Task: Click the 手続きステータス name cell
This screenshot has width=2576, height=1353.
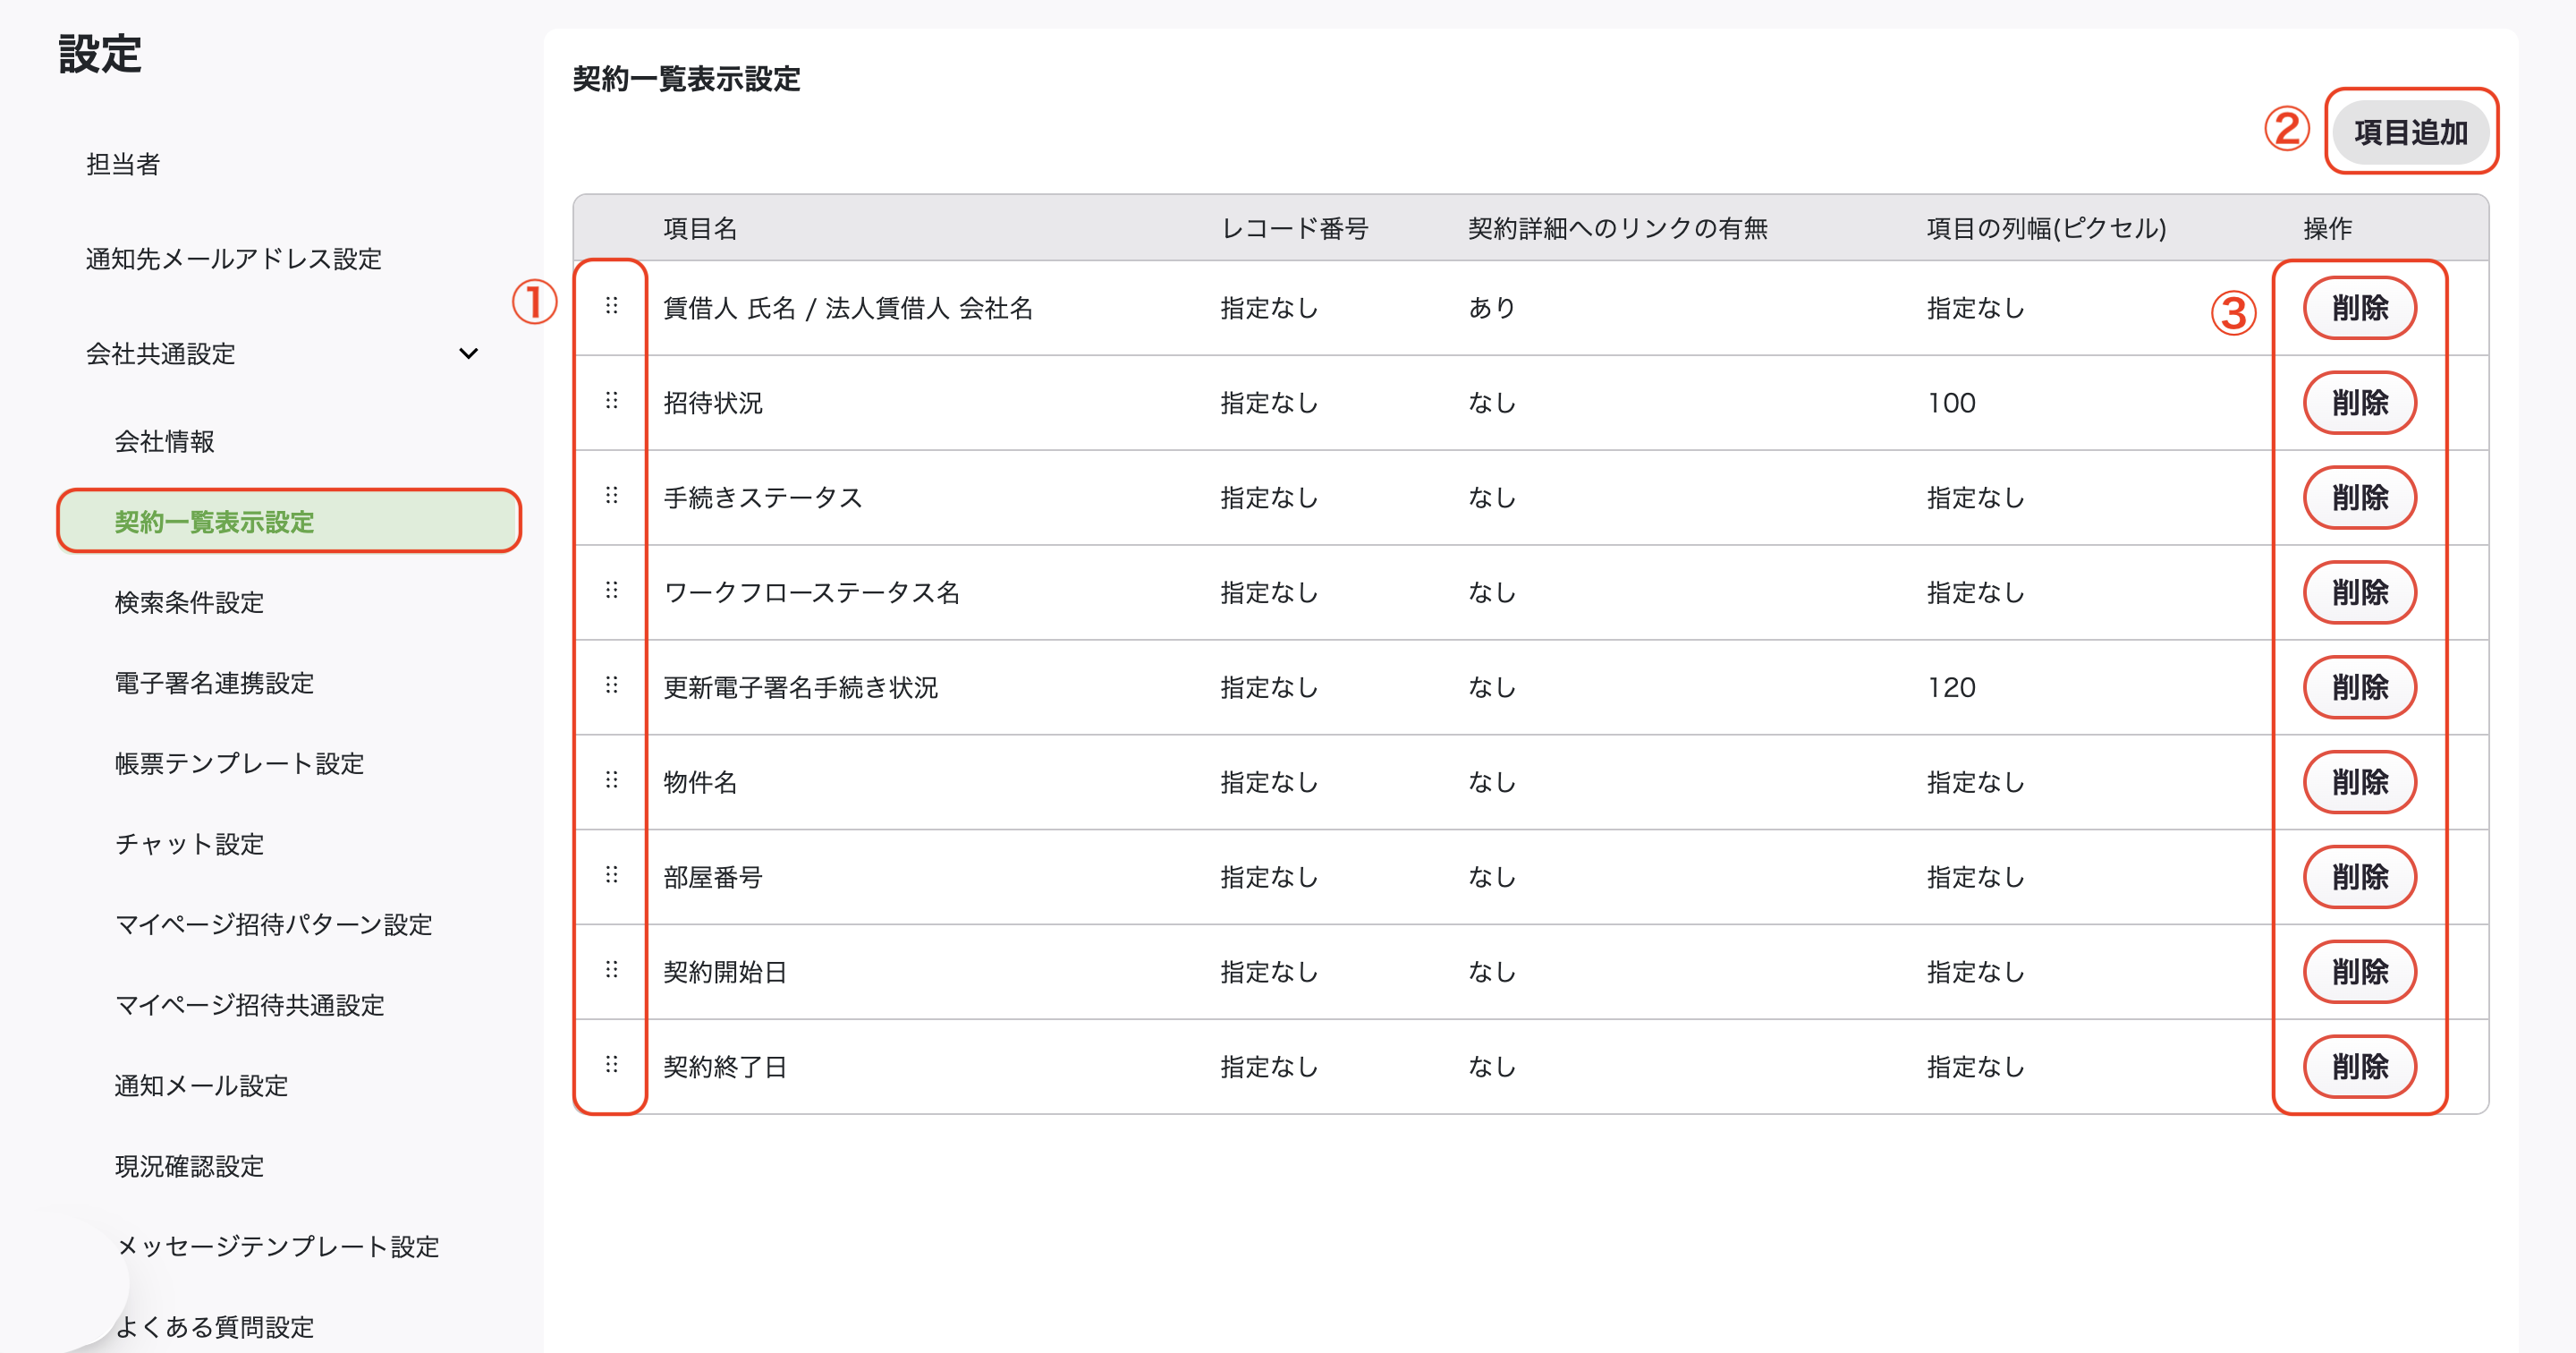Action: [763, 498]
